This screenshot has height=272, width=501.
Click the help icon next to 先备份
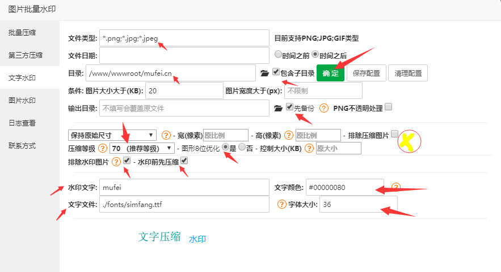tap(324, 107)
